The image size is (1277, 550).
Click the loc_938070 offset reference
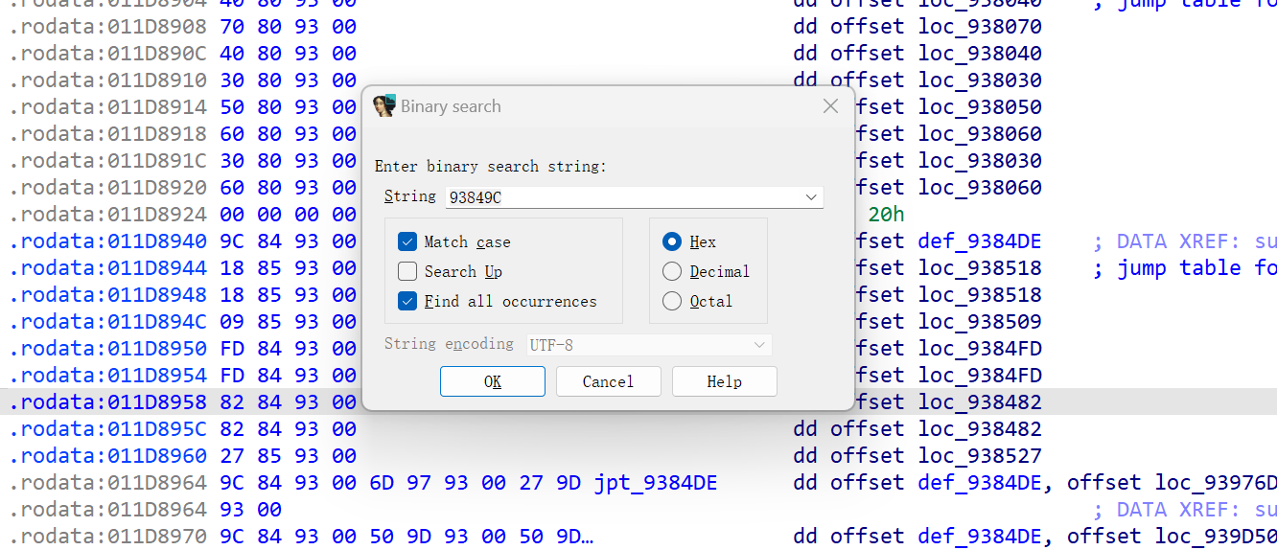click(979, 27)
